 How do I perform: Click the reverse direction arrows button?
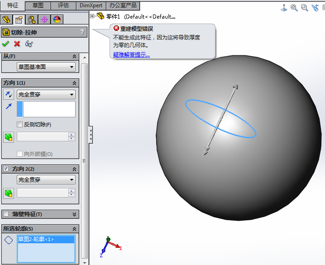pos(8,94)
